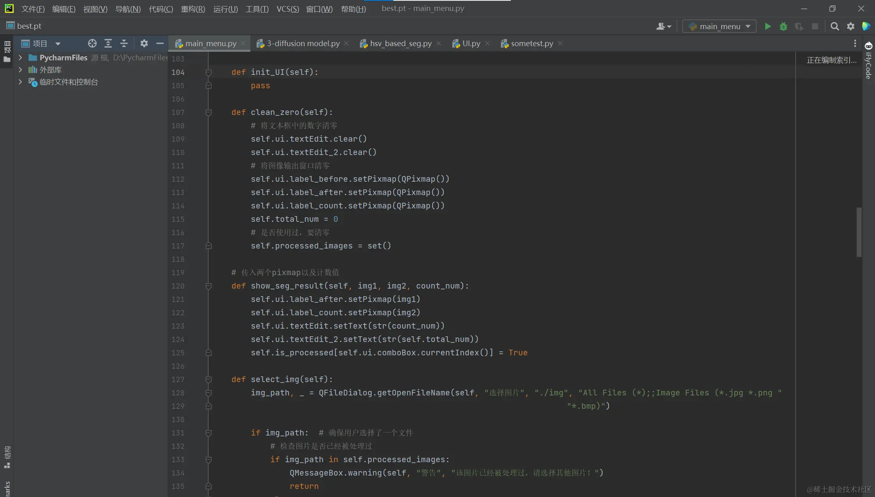The image size is (875, 497).
Task: Open the 文件(F) menu
Action: (33, 8)
